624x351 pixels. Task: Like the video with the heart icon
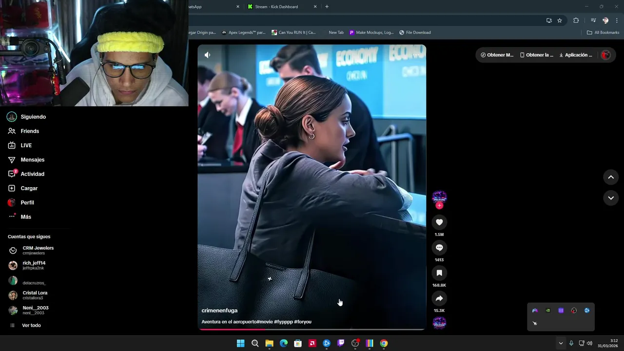tap(439, 222)
